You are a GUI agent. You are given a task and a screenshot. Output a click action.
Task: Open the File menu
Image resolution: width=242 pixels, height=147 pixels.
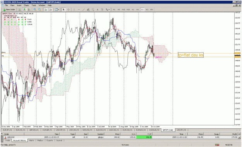(x=6, y=5)
